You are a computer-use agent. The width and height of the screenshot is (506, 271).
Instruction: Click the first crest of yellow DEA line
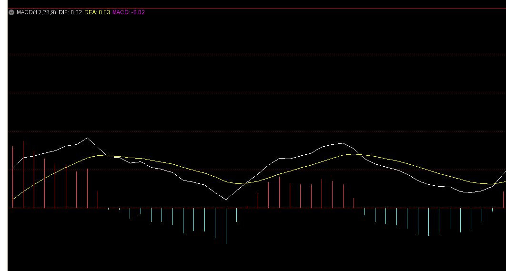(99, 155)
